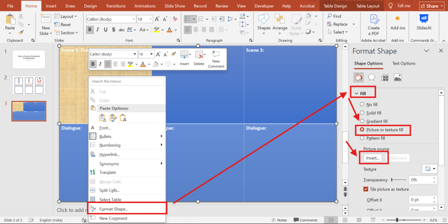Click New Comment in the mini toolbar
The height and width of the screenshot is (224, 448).
216,59
